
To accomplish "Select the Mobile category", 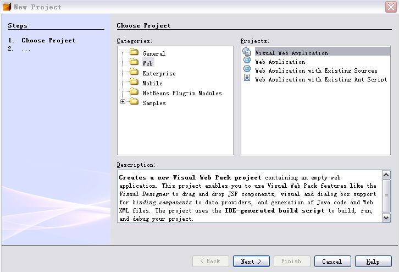I will [152, 83].
